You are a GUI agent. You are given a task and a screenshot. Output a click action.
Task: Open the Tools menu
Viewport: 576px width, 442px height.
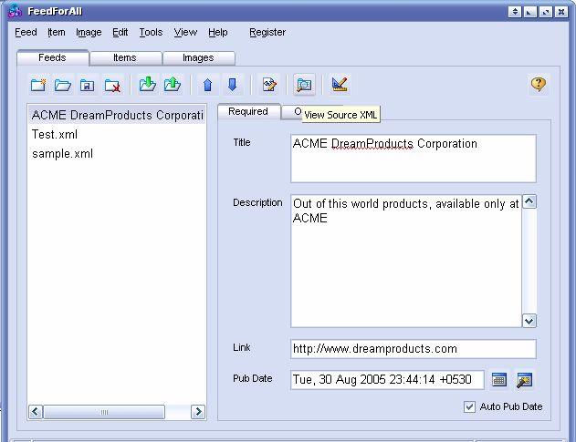tap(151, 32)
